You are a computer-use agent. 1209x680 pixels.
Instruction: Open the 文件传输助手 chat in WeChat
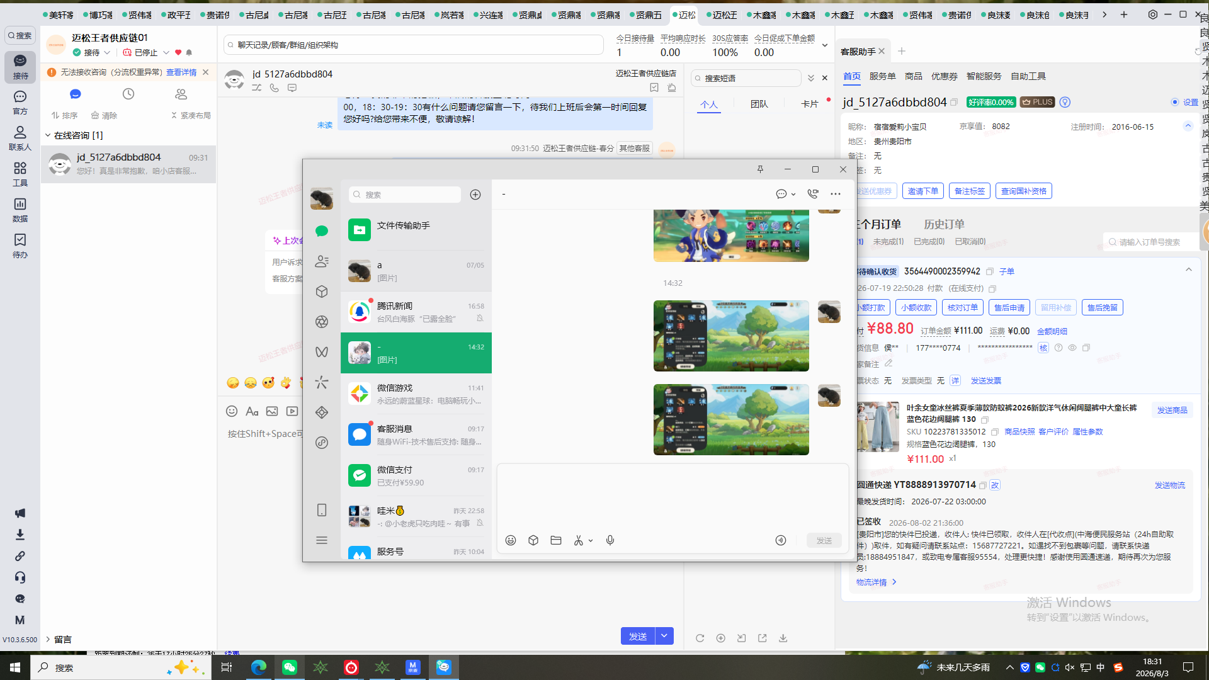pyautogui.click(x=416, y=230)
